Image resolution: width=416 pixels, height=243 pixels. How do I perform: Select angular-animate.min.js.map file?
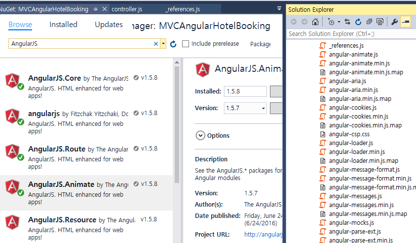click(366, 72)
